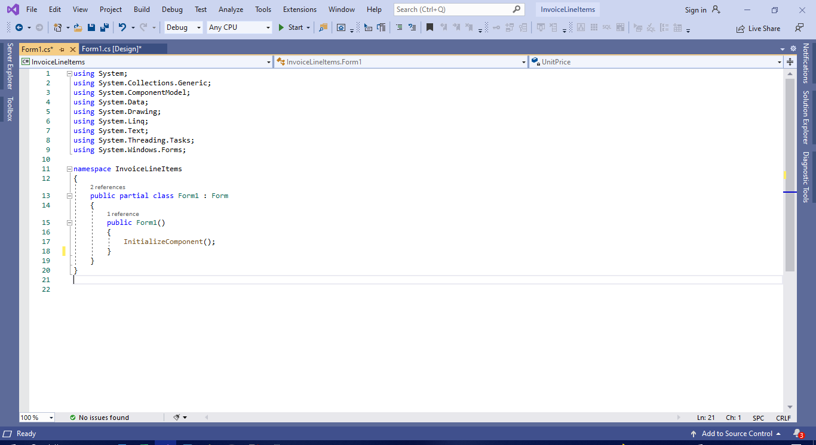
Task: Toggle a bookmark with the bookmark icon
Action: pyautogui.click(x=430, y=27)
